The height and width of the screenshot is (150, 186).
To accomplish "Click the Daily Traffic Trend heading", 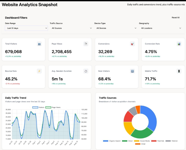I will [16, 98].
